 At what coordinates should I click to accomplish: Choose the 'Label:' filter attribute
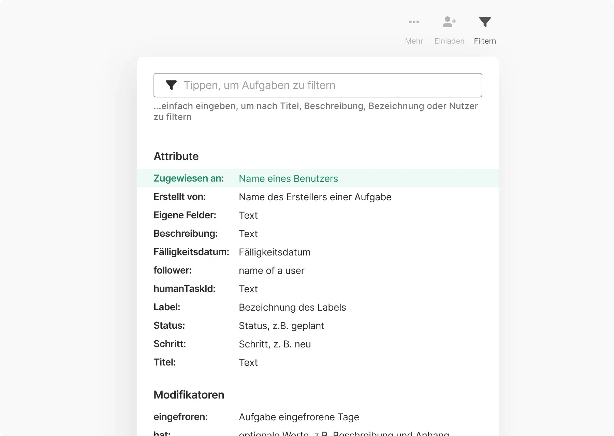tap(166, 307)
